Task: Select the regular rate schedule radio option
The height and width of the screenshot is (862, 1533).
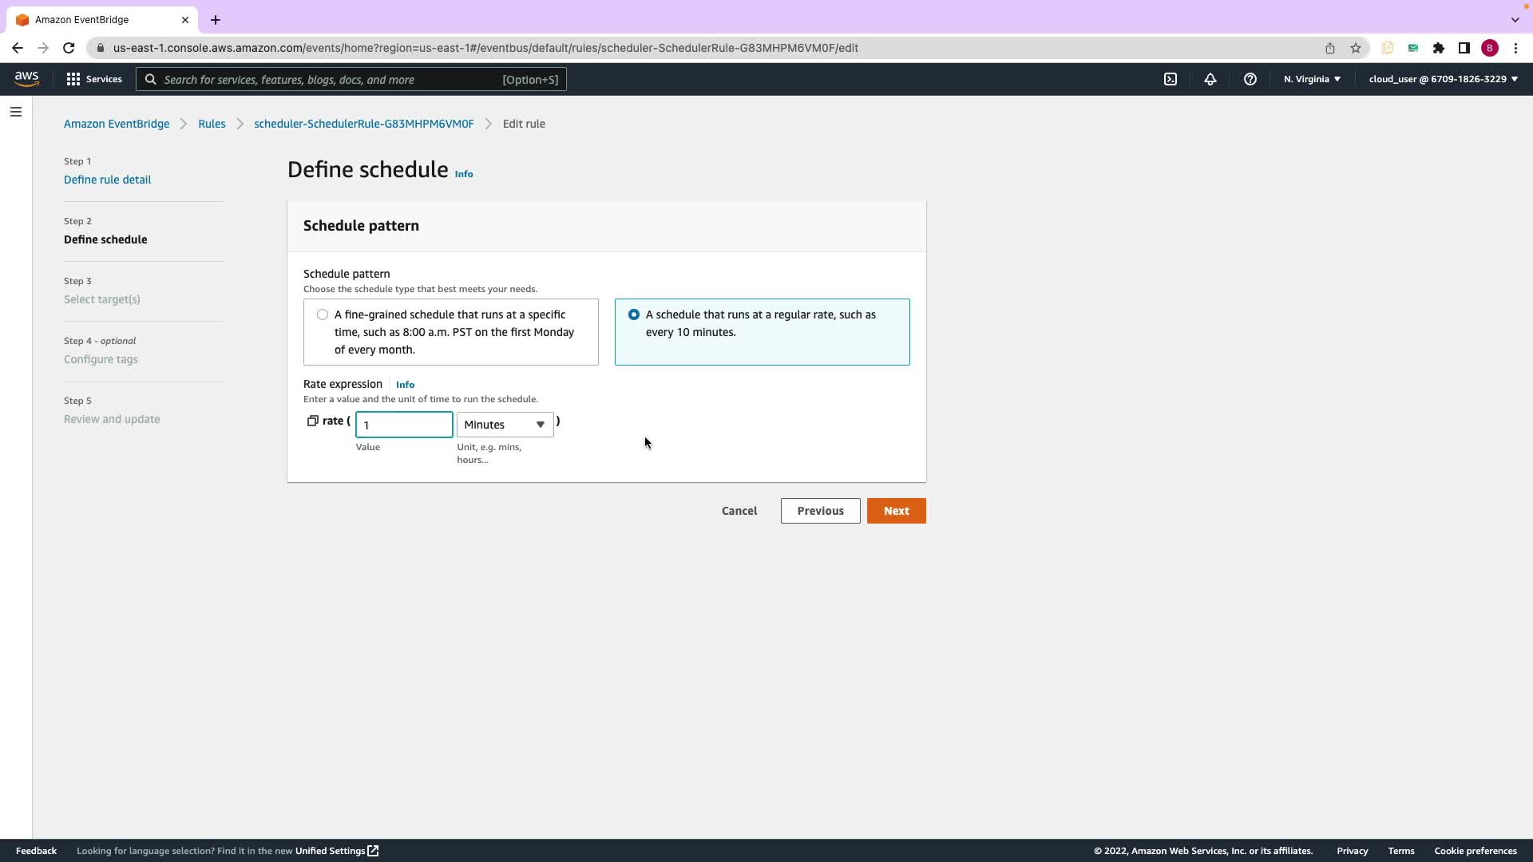Action: coord(634,314)
